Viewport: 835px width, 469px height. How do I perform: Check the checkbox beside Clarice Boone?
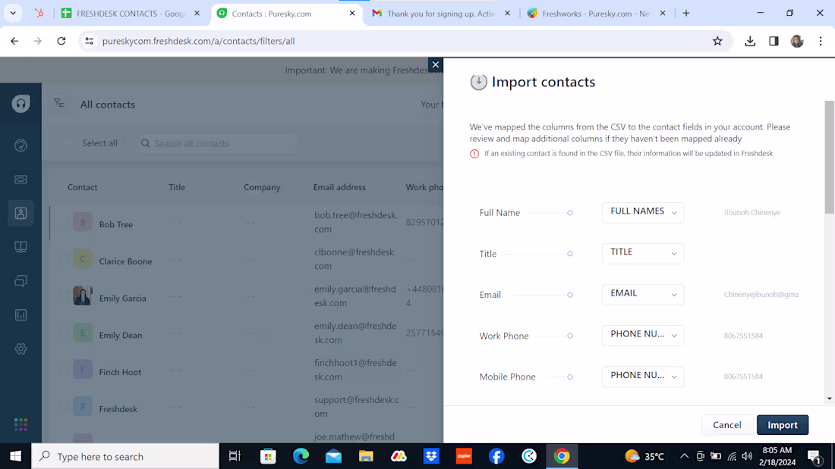65,258
